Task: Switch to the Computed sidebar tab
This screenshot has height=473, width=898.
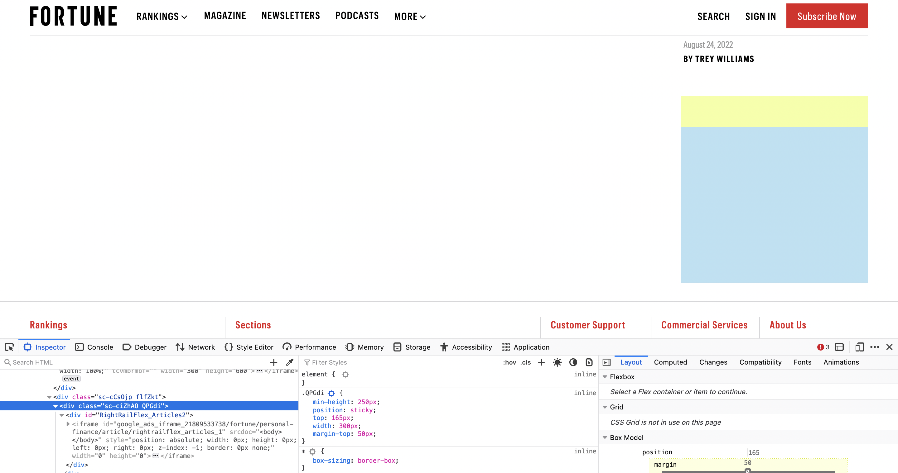Action: pos(670,362)
